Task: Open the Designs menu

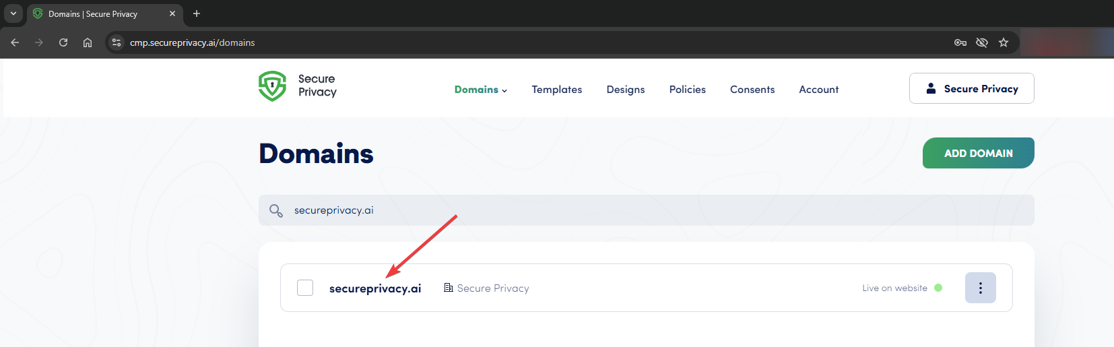Action: pos(626,90)
